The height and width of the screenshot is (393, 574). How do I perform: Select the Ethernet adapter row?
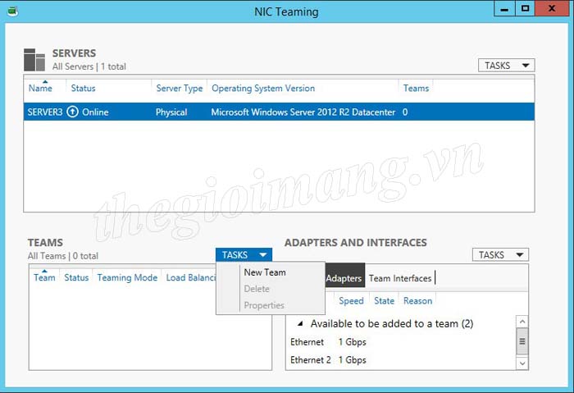point(401,342)
